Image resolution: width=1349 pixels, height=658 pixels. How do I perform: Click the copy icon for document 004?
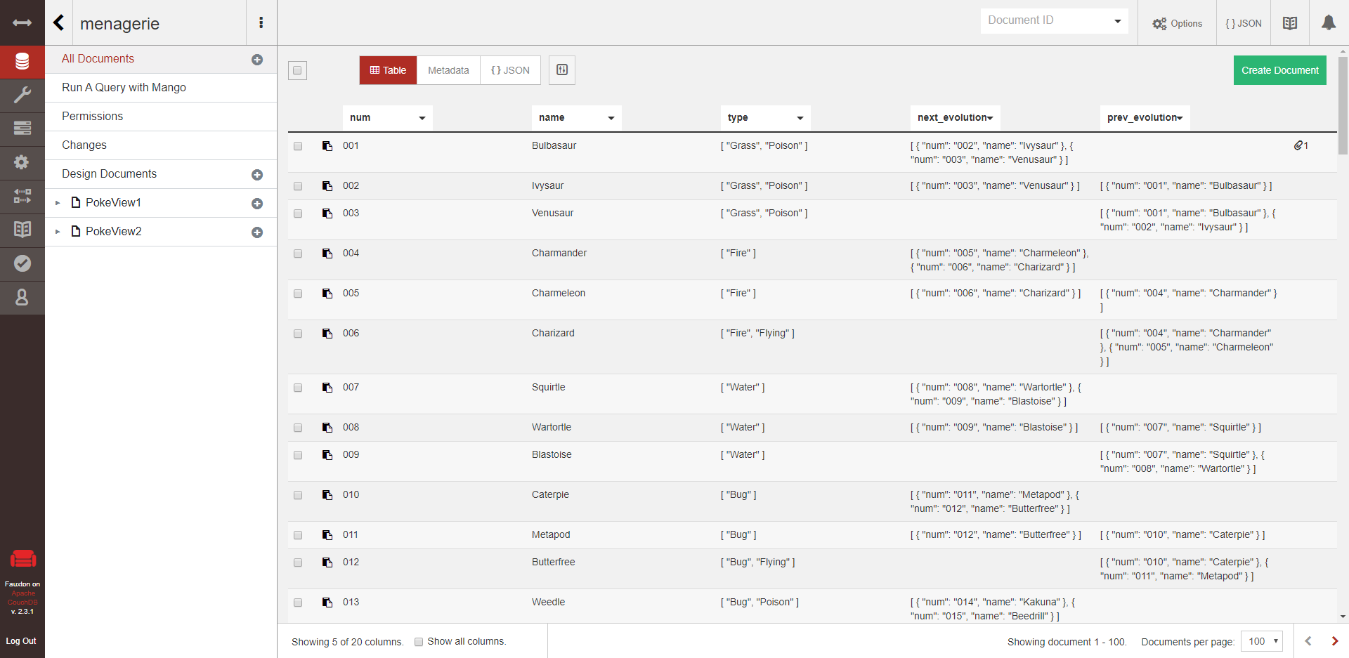[327, 254]
